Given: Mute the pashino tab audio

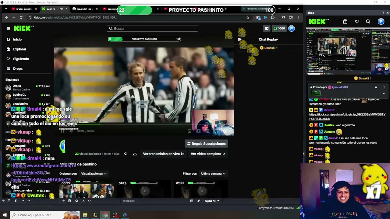Looking at the screenshot, I should 61,9.
